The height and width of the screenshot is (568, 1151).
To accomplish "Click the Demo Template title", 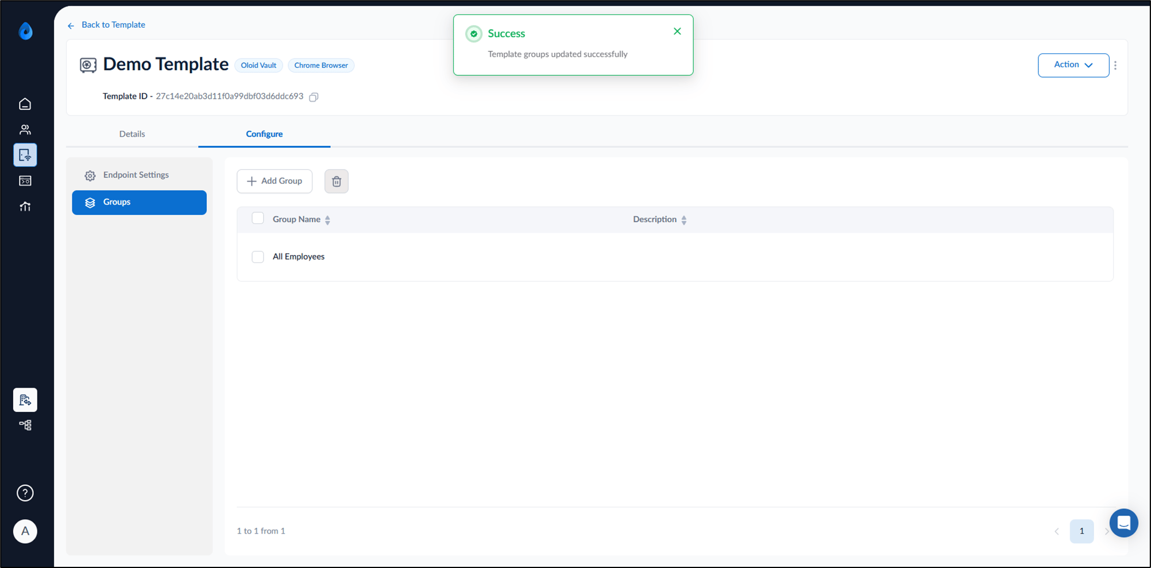I will point(165,64).
